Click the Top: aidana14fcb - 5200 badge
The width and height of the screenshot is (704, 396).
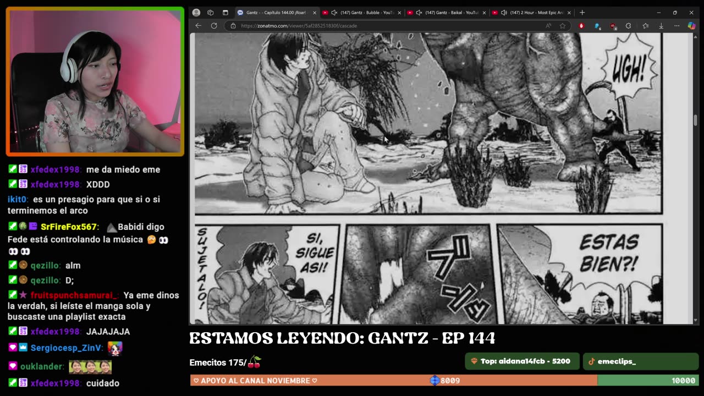[x=522, y=361]
